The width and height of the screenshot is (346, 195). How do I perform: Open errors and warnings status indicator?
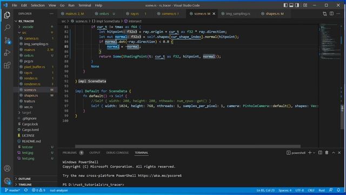click(x=38, y=190)
